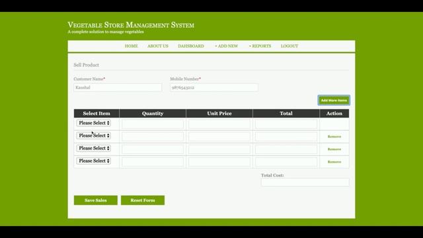Remove the fourth item row
This screenshot has height=238, width=423.
(x=334, y=162)
